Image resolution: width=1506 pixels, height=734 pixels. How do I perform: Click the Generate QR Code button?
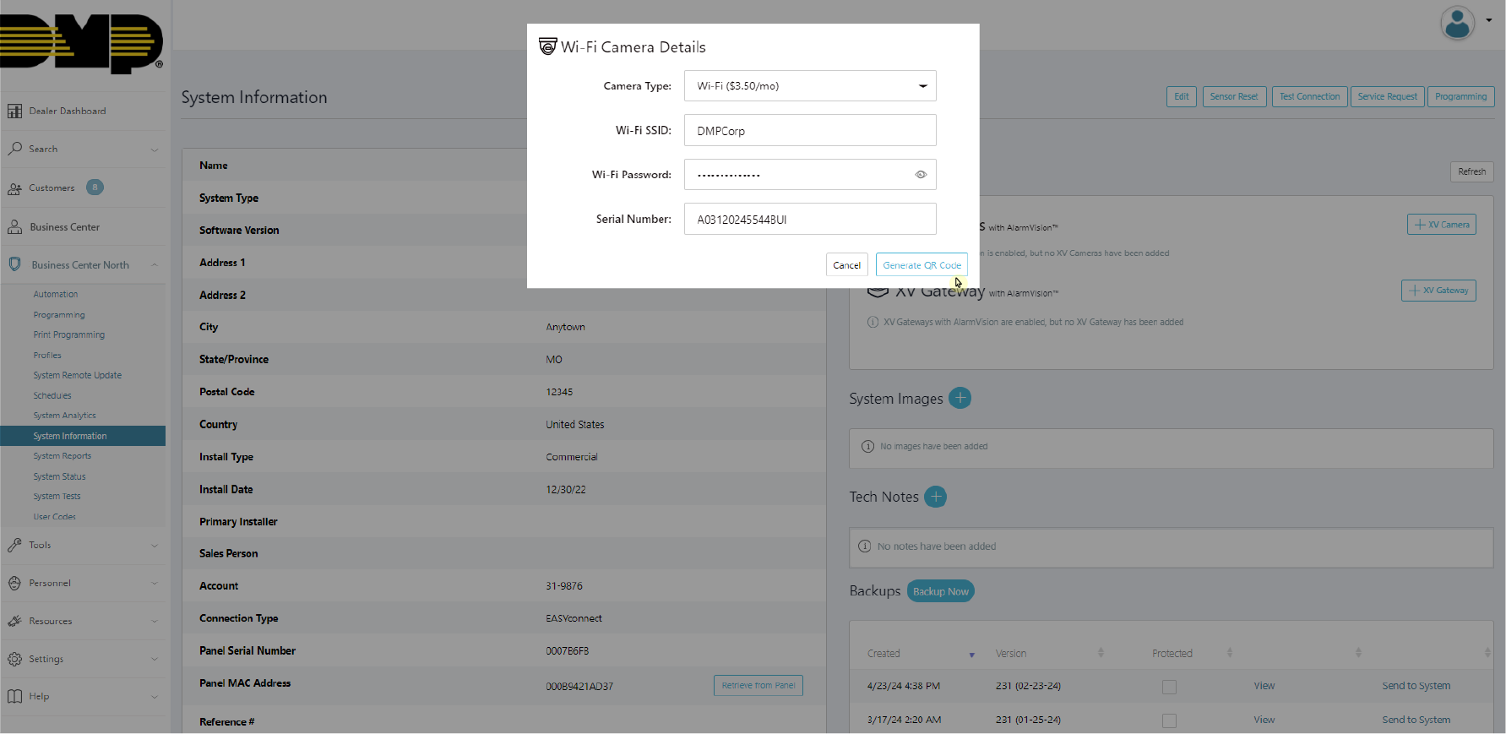922,265
